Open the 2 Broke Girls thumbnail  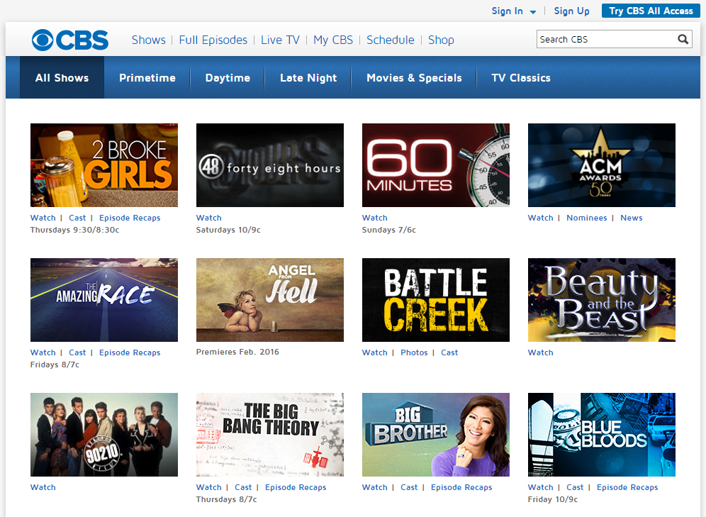pos(104,165)
